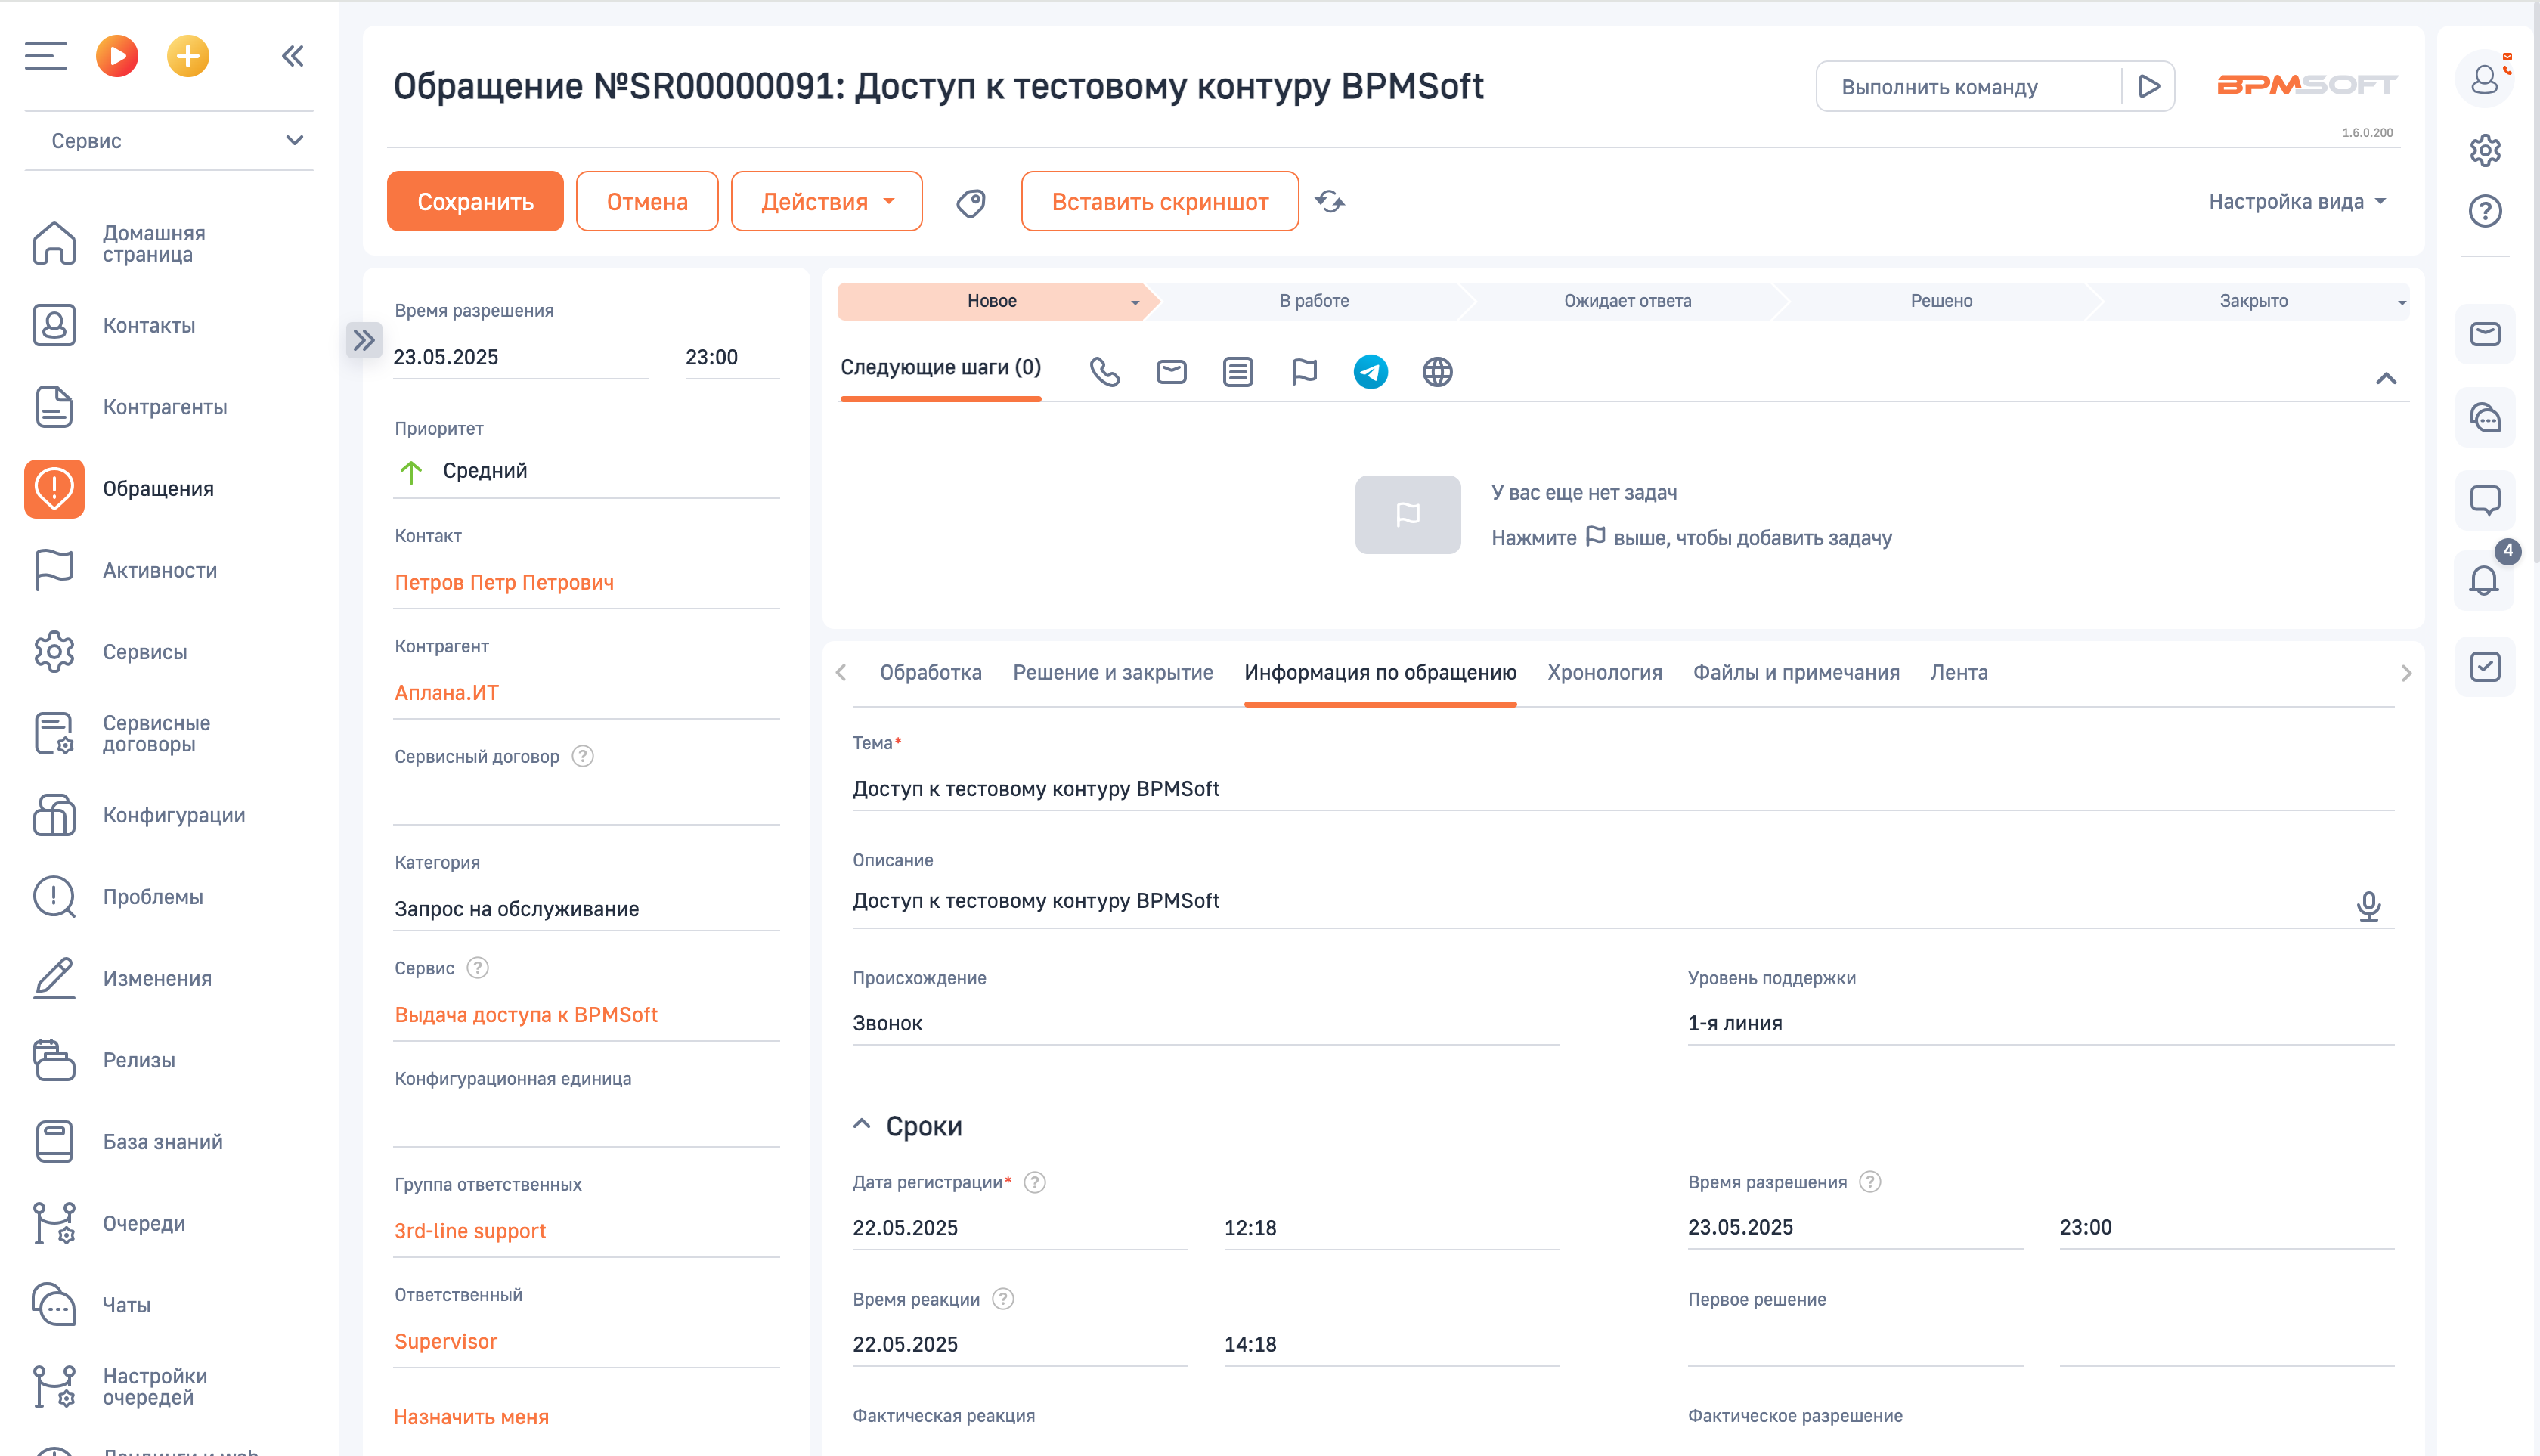Viewport: 2540px width, 1456px height.
Task: Select the Следующие шаги (0) tab
Action: [940, 368]
